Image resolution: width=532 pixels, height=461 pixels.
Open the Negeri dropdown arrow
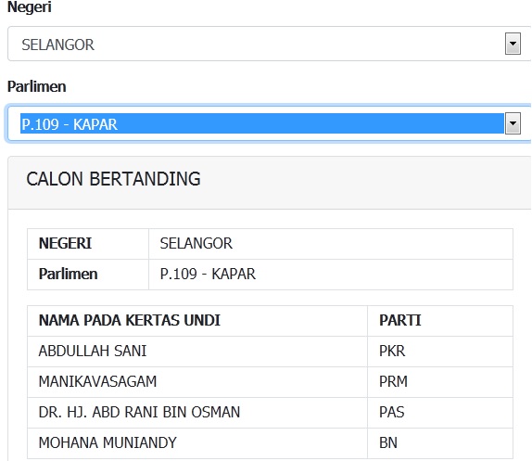(513, 44)
